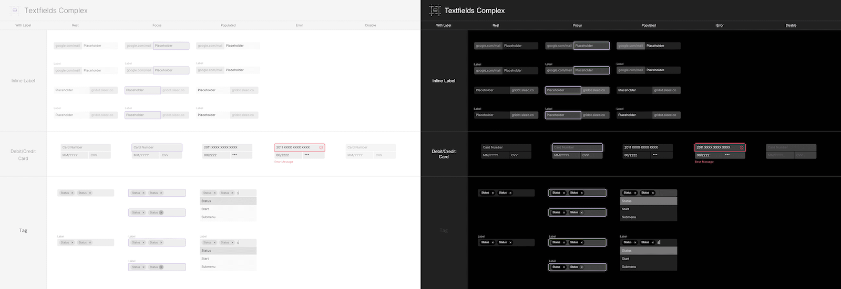Click the error icon in light card number field
Screen dimensions: 841x289
click(x=321, y=147)
